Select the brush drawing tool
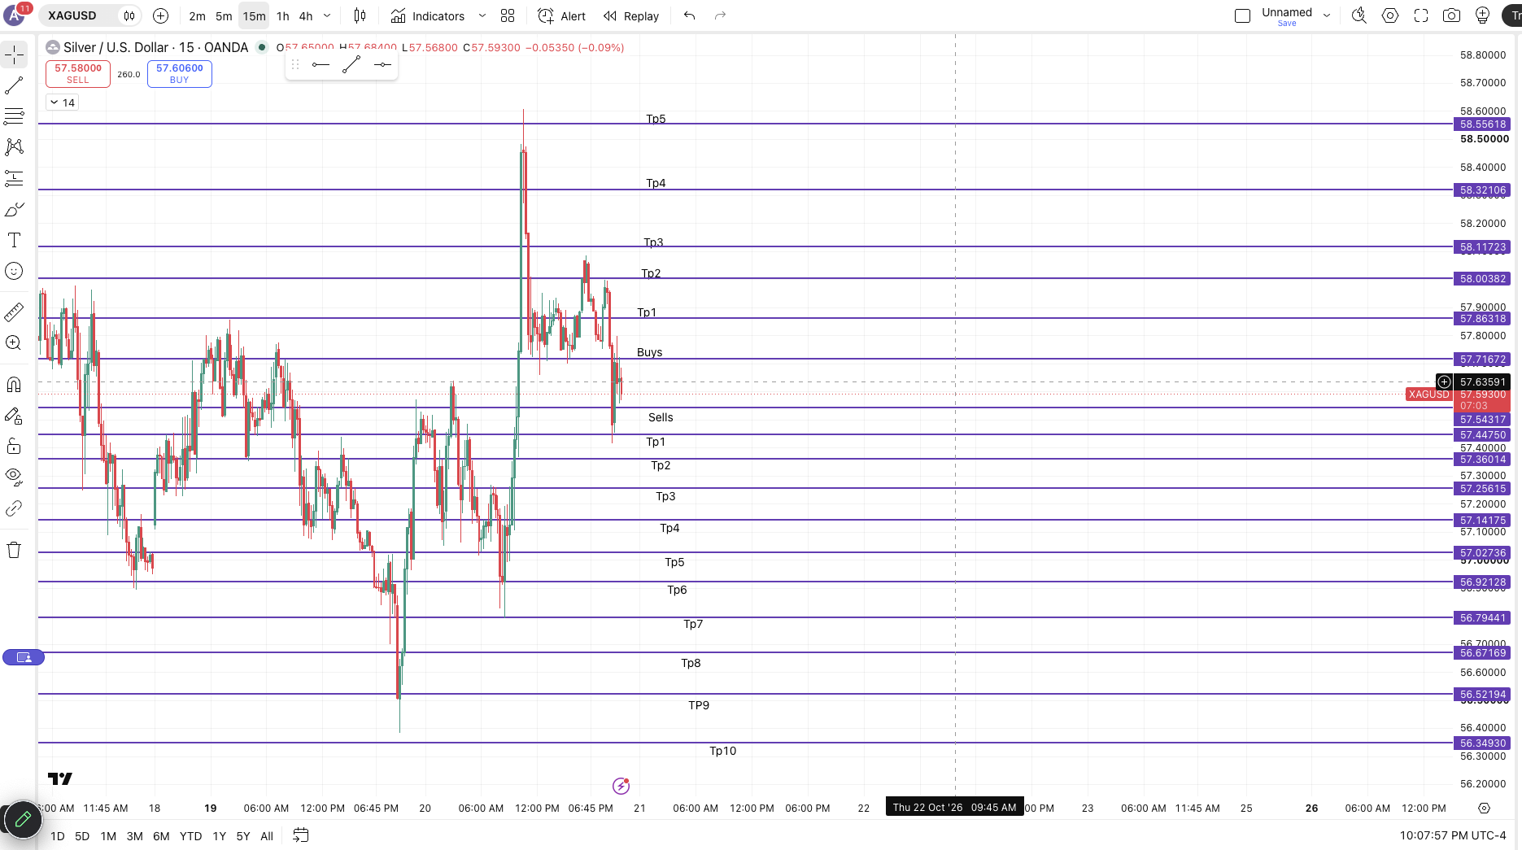The height and width of the screenshot is (850, 1522). click(15, 209)
